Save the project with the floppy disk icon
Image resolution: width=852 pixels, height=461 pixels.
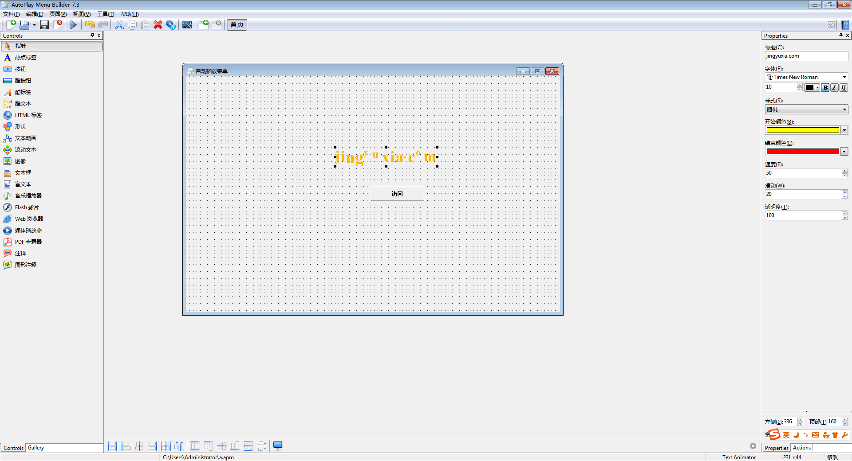tap(44, 25)
